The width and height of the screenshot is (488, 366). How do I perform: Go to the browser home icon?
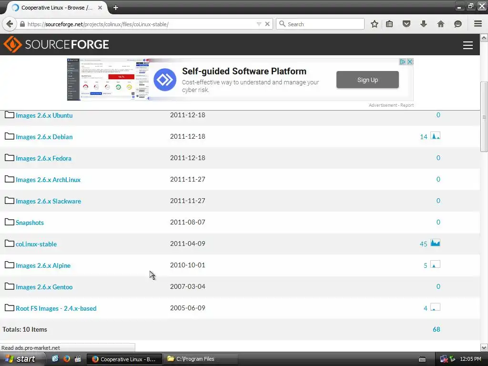(x=440, y=24)
